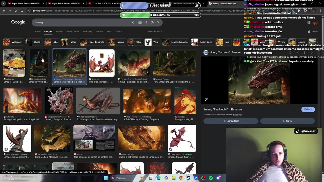Open Salvos saved items

(313, 32)
